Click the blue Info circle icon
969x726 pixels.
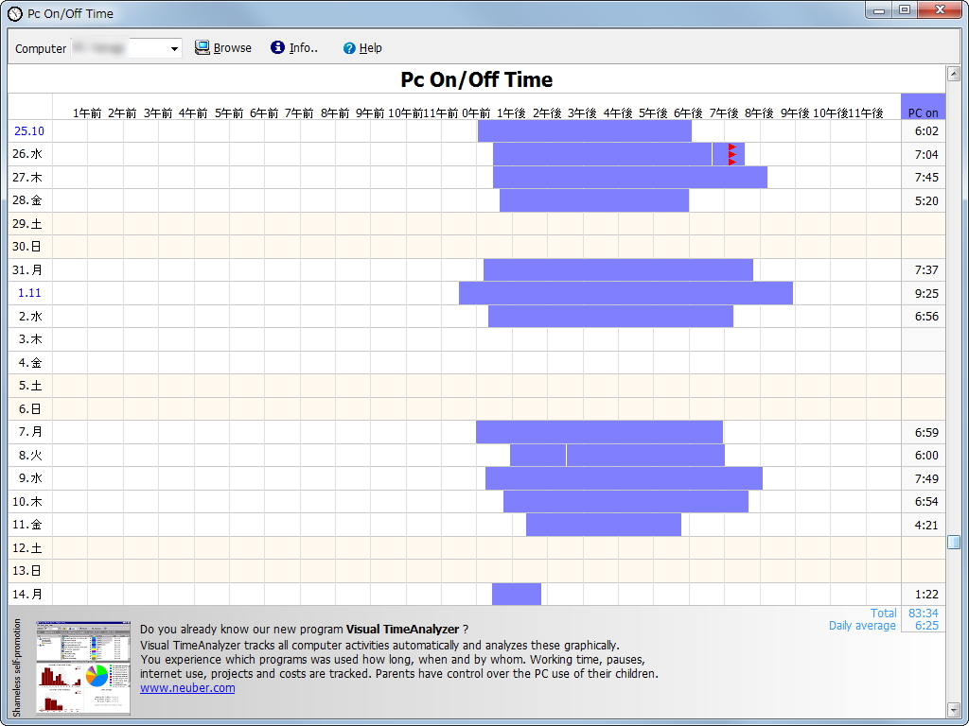pyautogui.click(x=277, y=47)
